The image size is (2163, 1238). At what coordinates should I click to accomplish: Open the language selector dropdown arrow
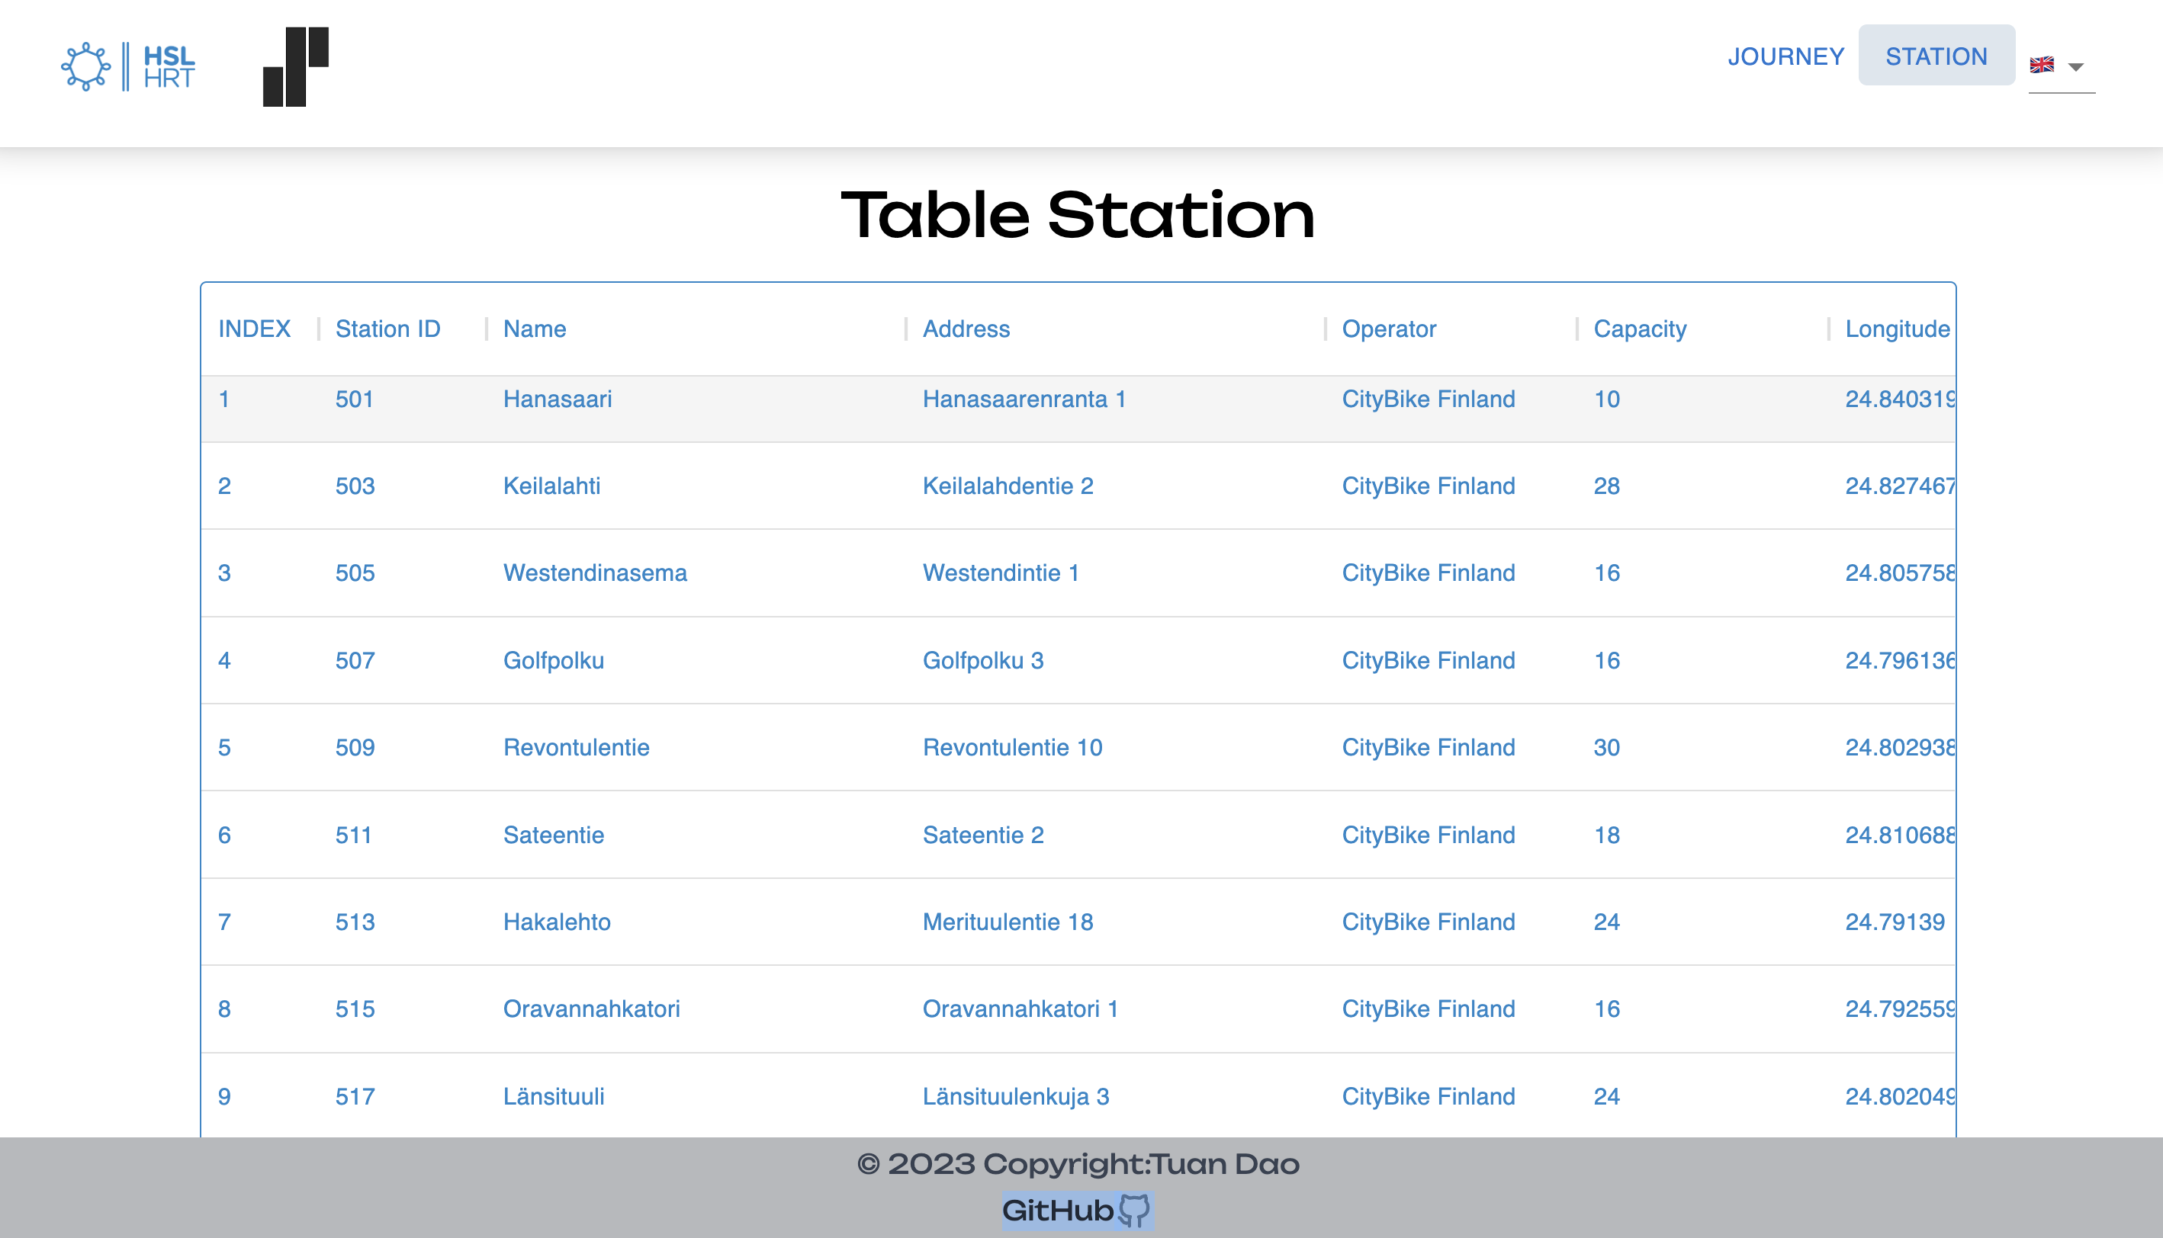point(2075,68)
